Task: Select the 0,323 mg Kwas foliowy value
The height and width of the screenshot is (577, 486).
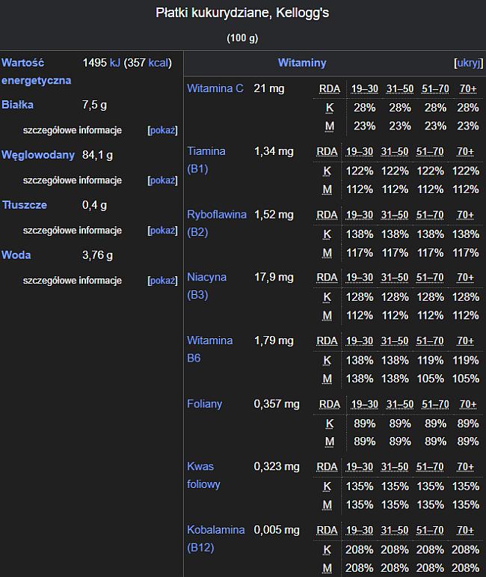Action: point(277,466)
